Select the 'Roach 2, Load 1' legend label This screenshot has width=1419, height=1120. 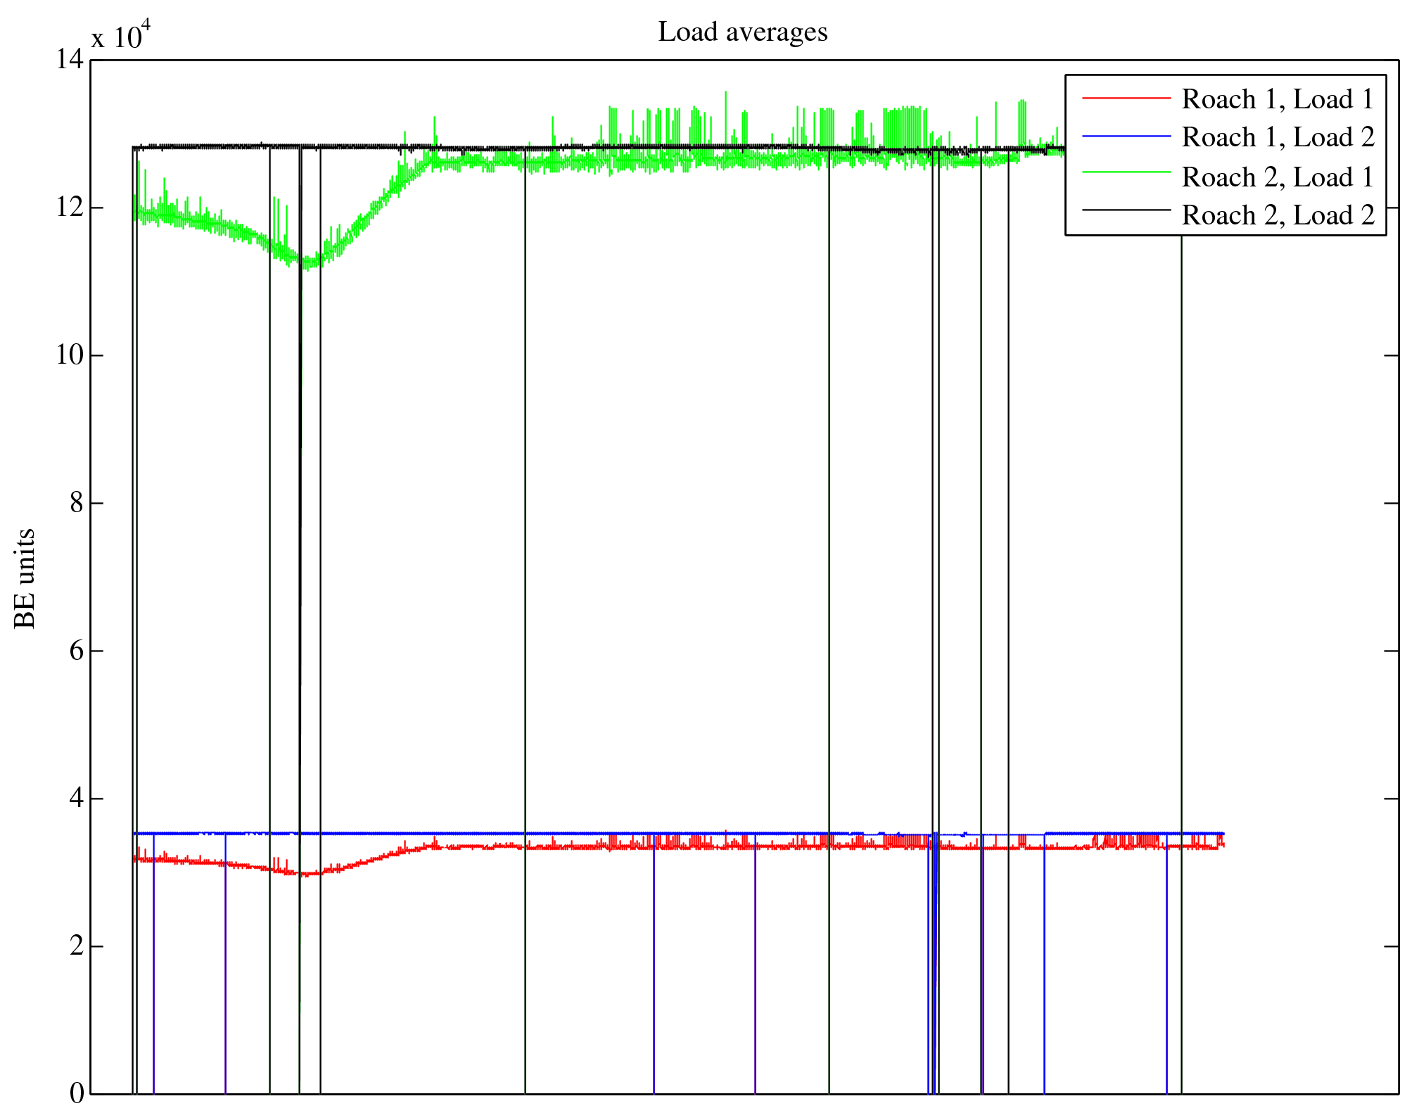click(x=1277, y=177)
